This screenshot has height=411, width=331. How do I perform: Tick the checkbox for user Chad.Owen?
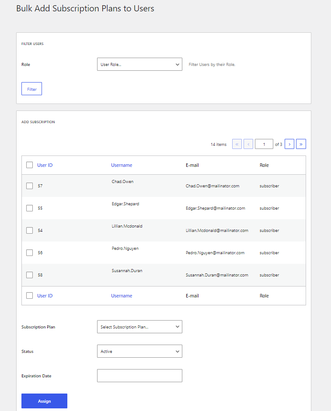(30, 186)
